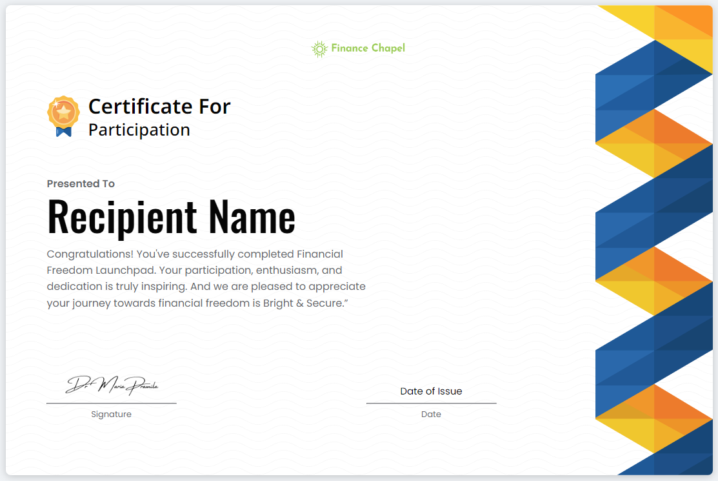Image resolution: width=718 pixels, height=481 pixels.
Task: Click the Finance Chapel sunburst logo icon
Action: [319, 48]
